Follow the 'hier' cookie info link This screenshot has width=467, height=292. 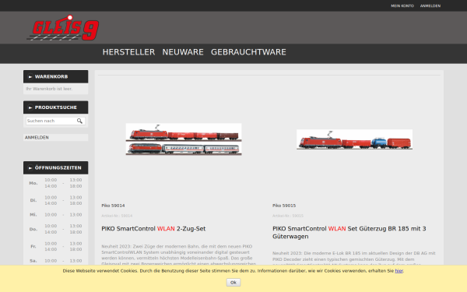pyautogui.click(x=399, y=270)
